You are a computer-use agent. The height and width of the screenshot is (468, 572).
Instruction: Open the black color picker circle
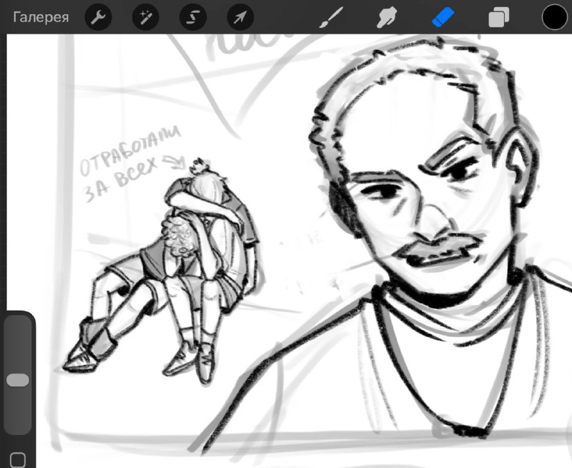tap(555, 16)
